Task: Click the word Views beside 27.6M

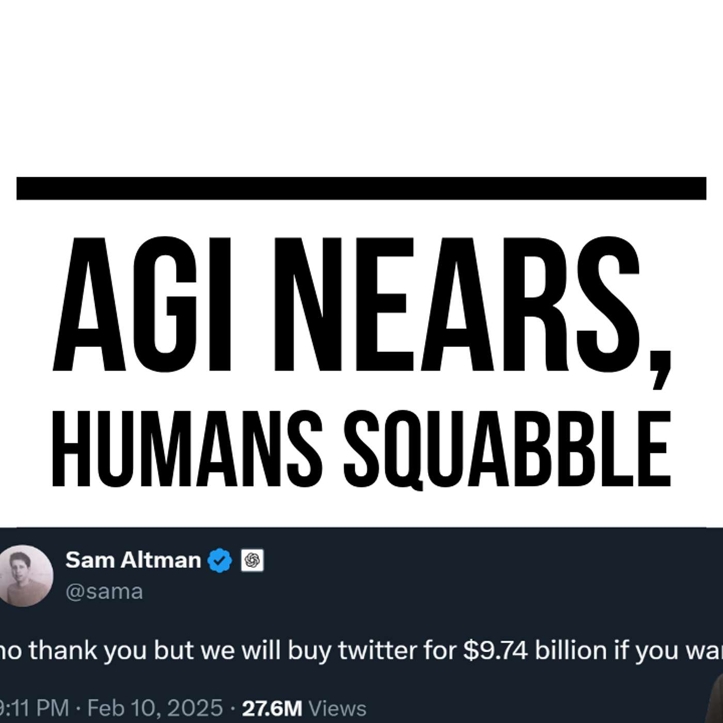Action: (337, 709)
